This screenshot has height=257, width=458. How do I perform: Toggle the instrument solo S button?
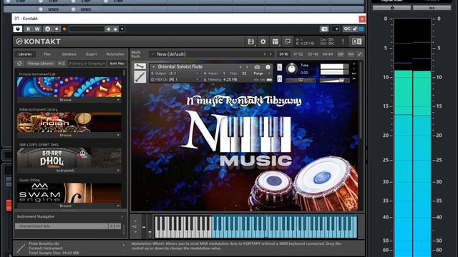(280, 67)
